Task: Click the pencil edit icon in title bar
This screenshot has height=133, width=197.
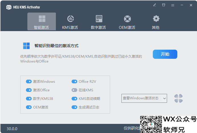Action: (155, 5)
